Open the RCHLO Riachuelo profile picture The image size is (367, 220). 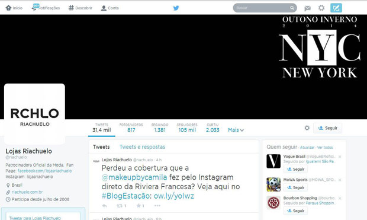tap(35, 114)
